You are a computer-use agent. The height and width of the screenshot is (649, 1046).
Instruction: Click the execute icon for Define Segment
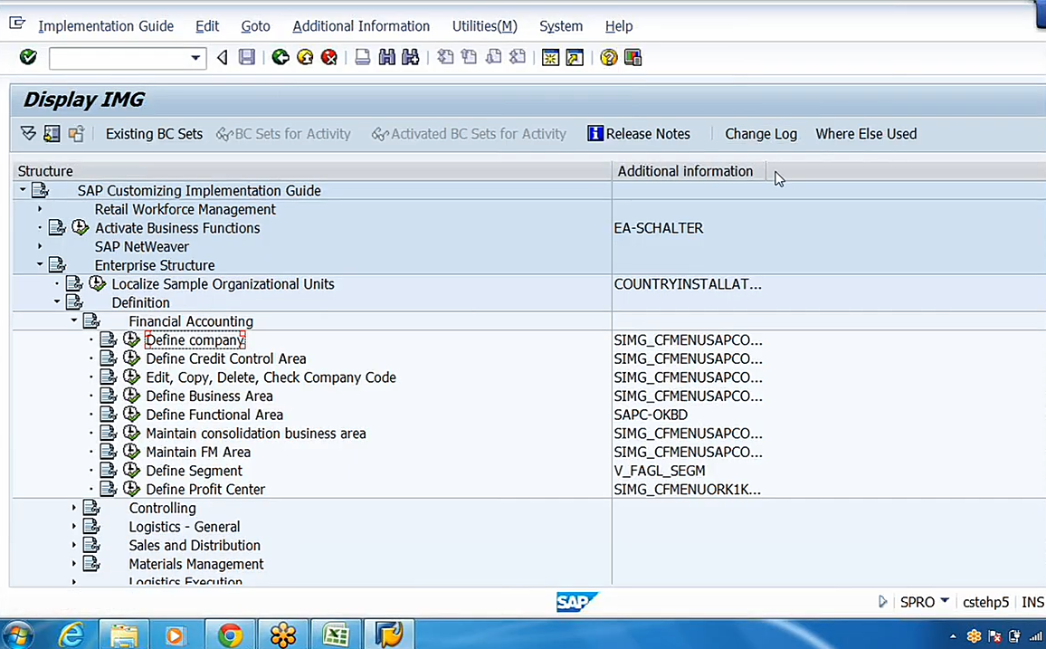(x=131, y=471)
